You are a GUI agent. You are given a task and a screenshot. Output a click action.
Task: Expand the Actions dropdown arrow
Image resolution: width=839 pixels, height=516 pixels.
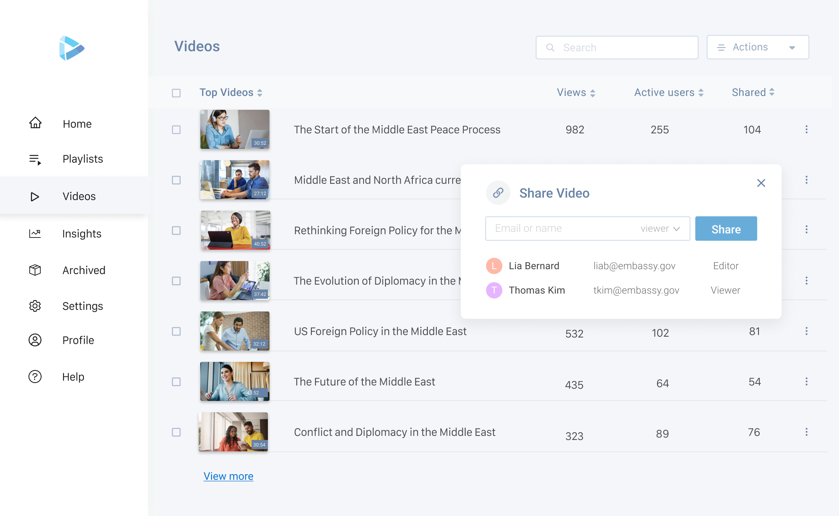tap(792, 48)
